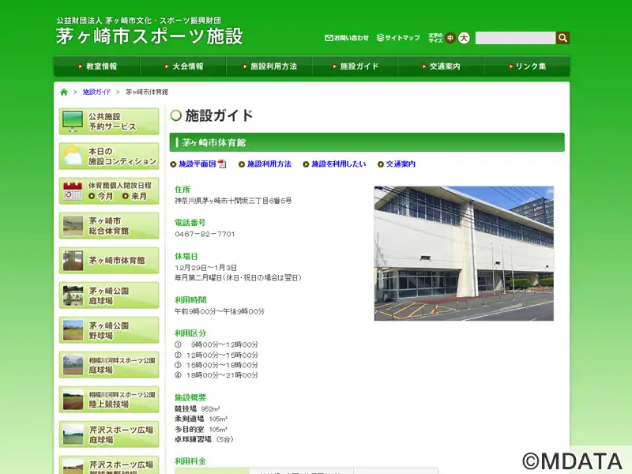Click the envelope icon of お問い合わせ
632x474 pixels.
click(x=329, y=38)
